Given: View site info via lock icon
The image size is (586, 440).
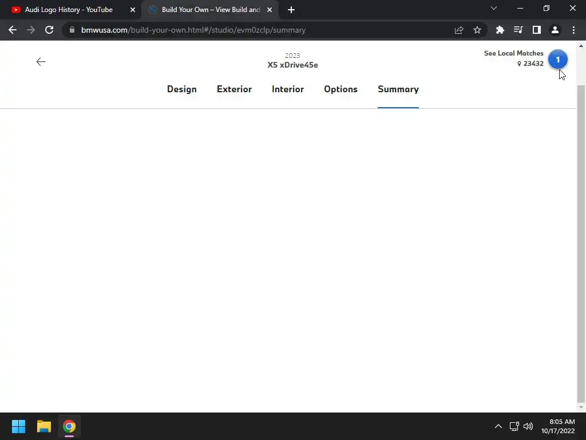Looking at the screenshot, I should click(72, 30).
